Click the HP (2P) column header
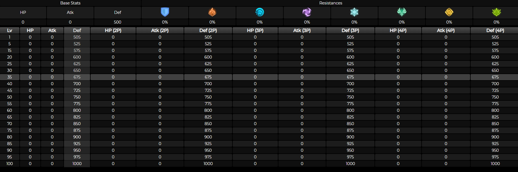The height and width of the screenshot is (172, 518). [113, 31]
